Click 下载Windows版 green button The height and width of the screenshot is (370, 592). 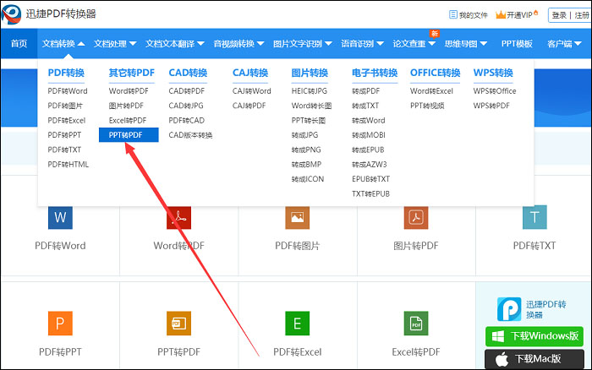(x=534, y=336)
